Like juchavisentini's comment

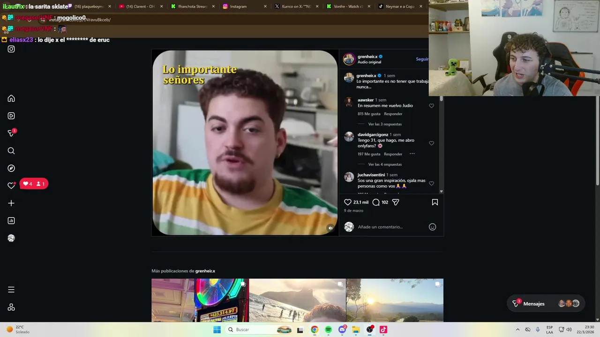[x=431, y=183]
